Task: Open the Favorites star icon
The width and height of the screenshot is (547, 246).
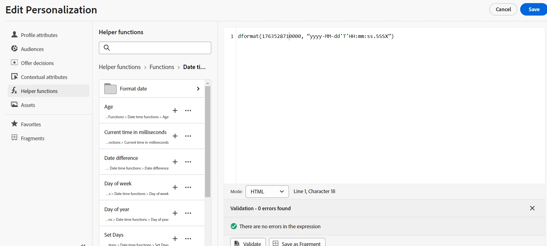Action: click(14, 124)
